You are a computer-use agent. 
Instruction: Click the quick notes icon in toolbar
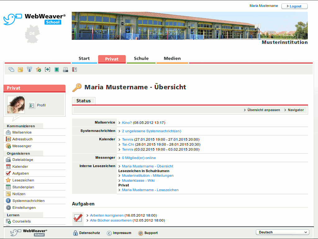tap(20, 69)
